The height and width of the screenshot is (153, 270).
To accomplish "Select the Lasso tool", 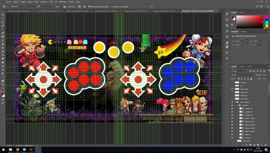I will [3, 22].
